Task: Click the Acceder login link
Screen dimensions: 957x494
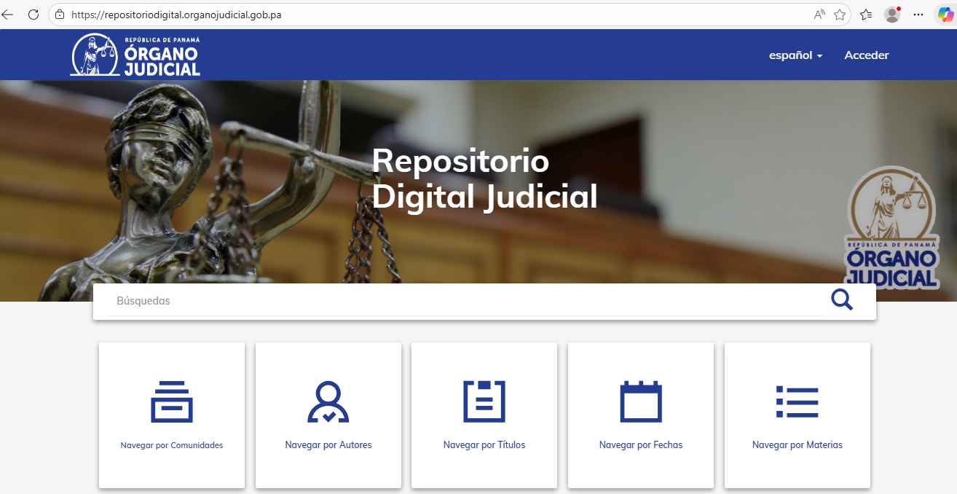Action: click(x=866, y=55)
